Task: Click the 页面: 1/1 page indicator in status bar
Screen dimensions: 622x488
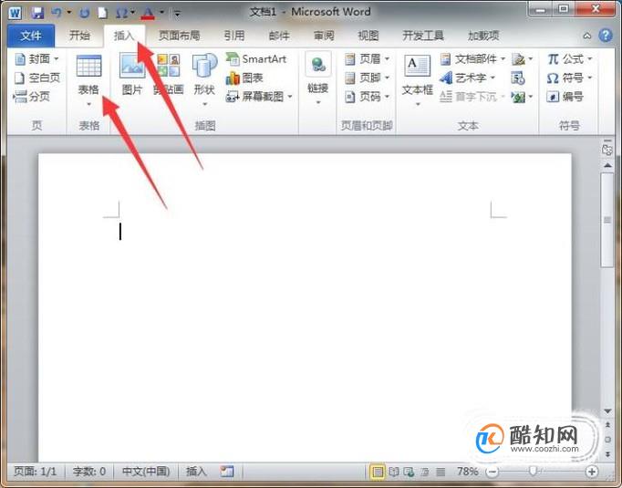Action: [x=36, y=472]
